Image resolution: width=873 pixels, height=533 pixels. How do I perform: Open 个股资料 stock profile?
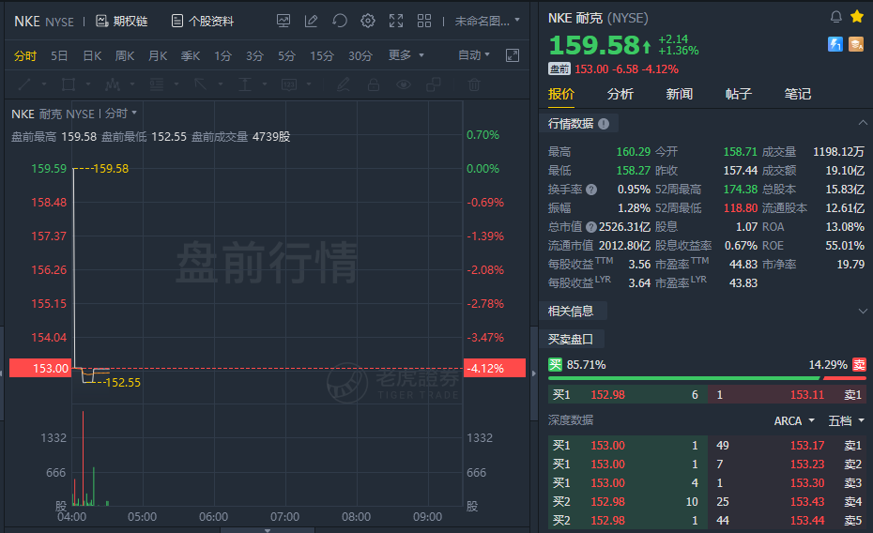[x=203, y=22]
